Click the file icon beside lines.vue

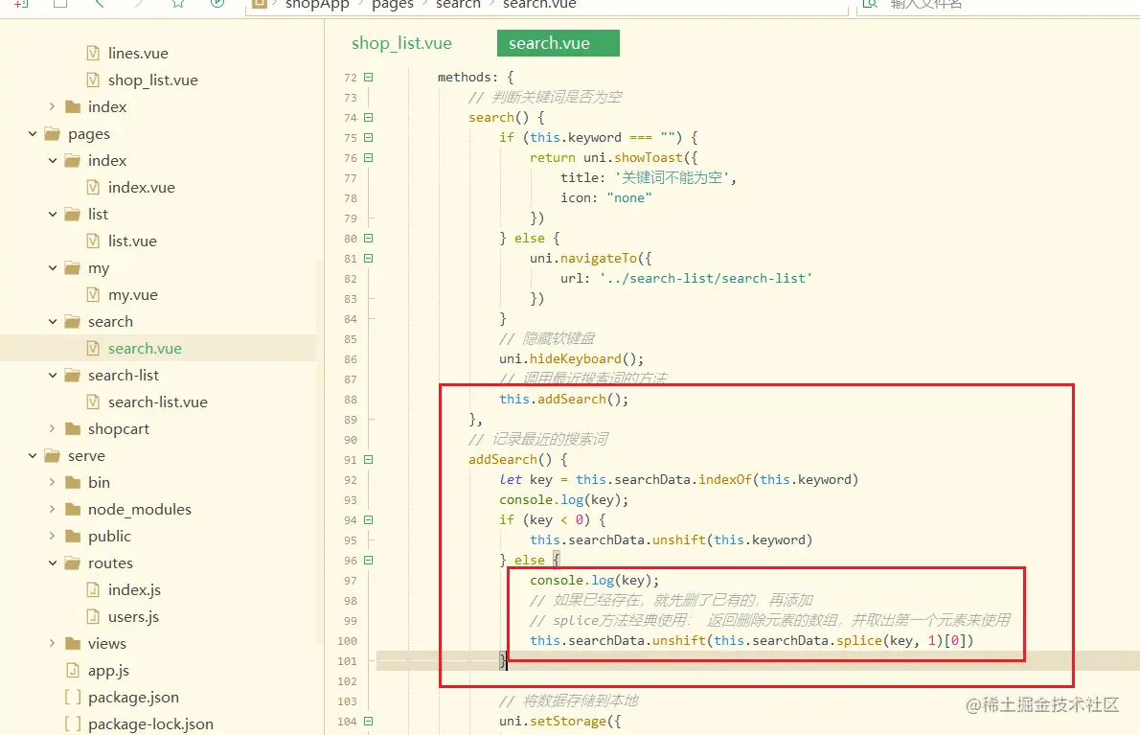(93, 53)
